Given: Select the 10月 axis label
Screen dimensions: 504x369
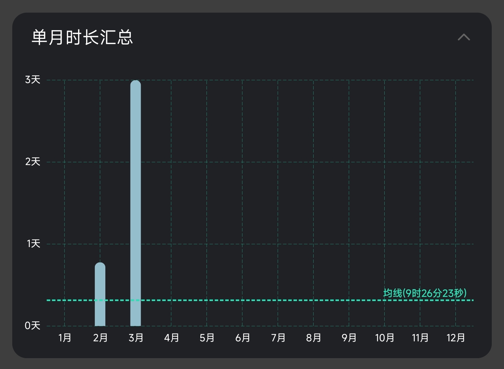Looking at the screenshot, I should click(385, 338).
